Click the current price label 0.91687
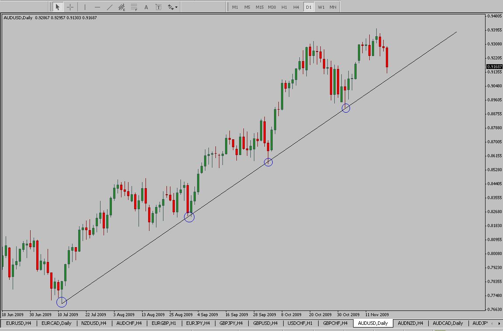Screen dimensions: 503x331 [494, 66]
